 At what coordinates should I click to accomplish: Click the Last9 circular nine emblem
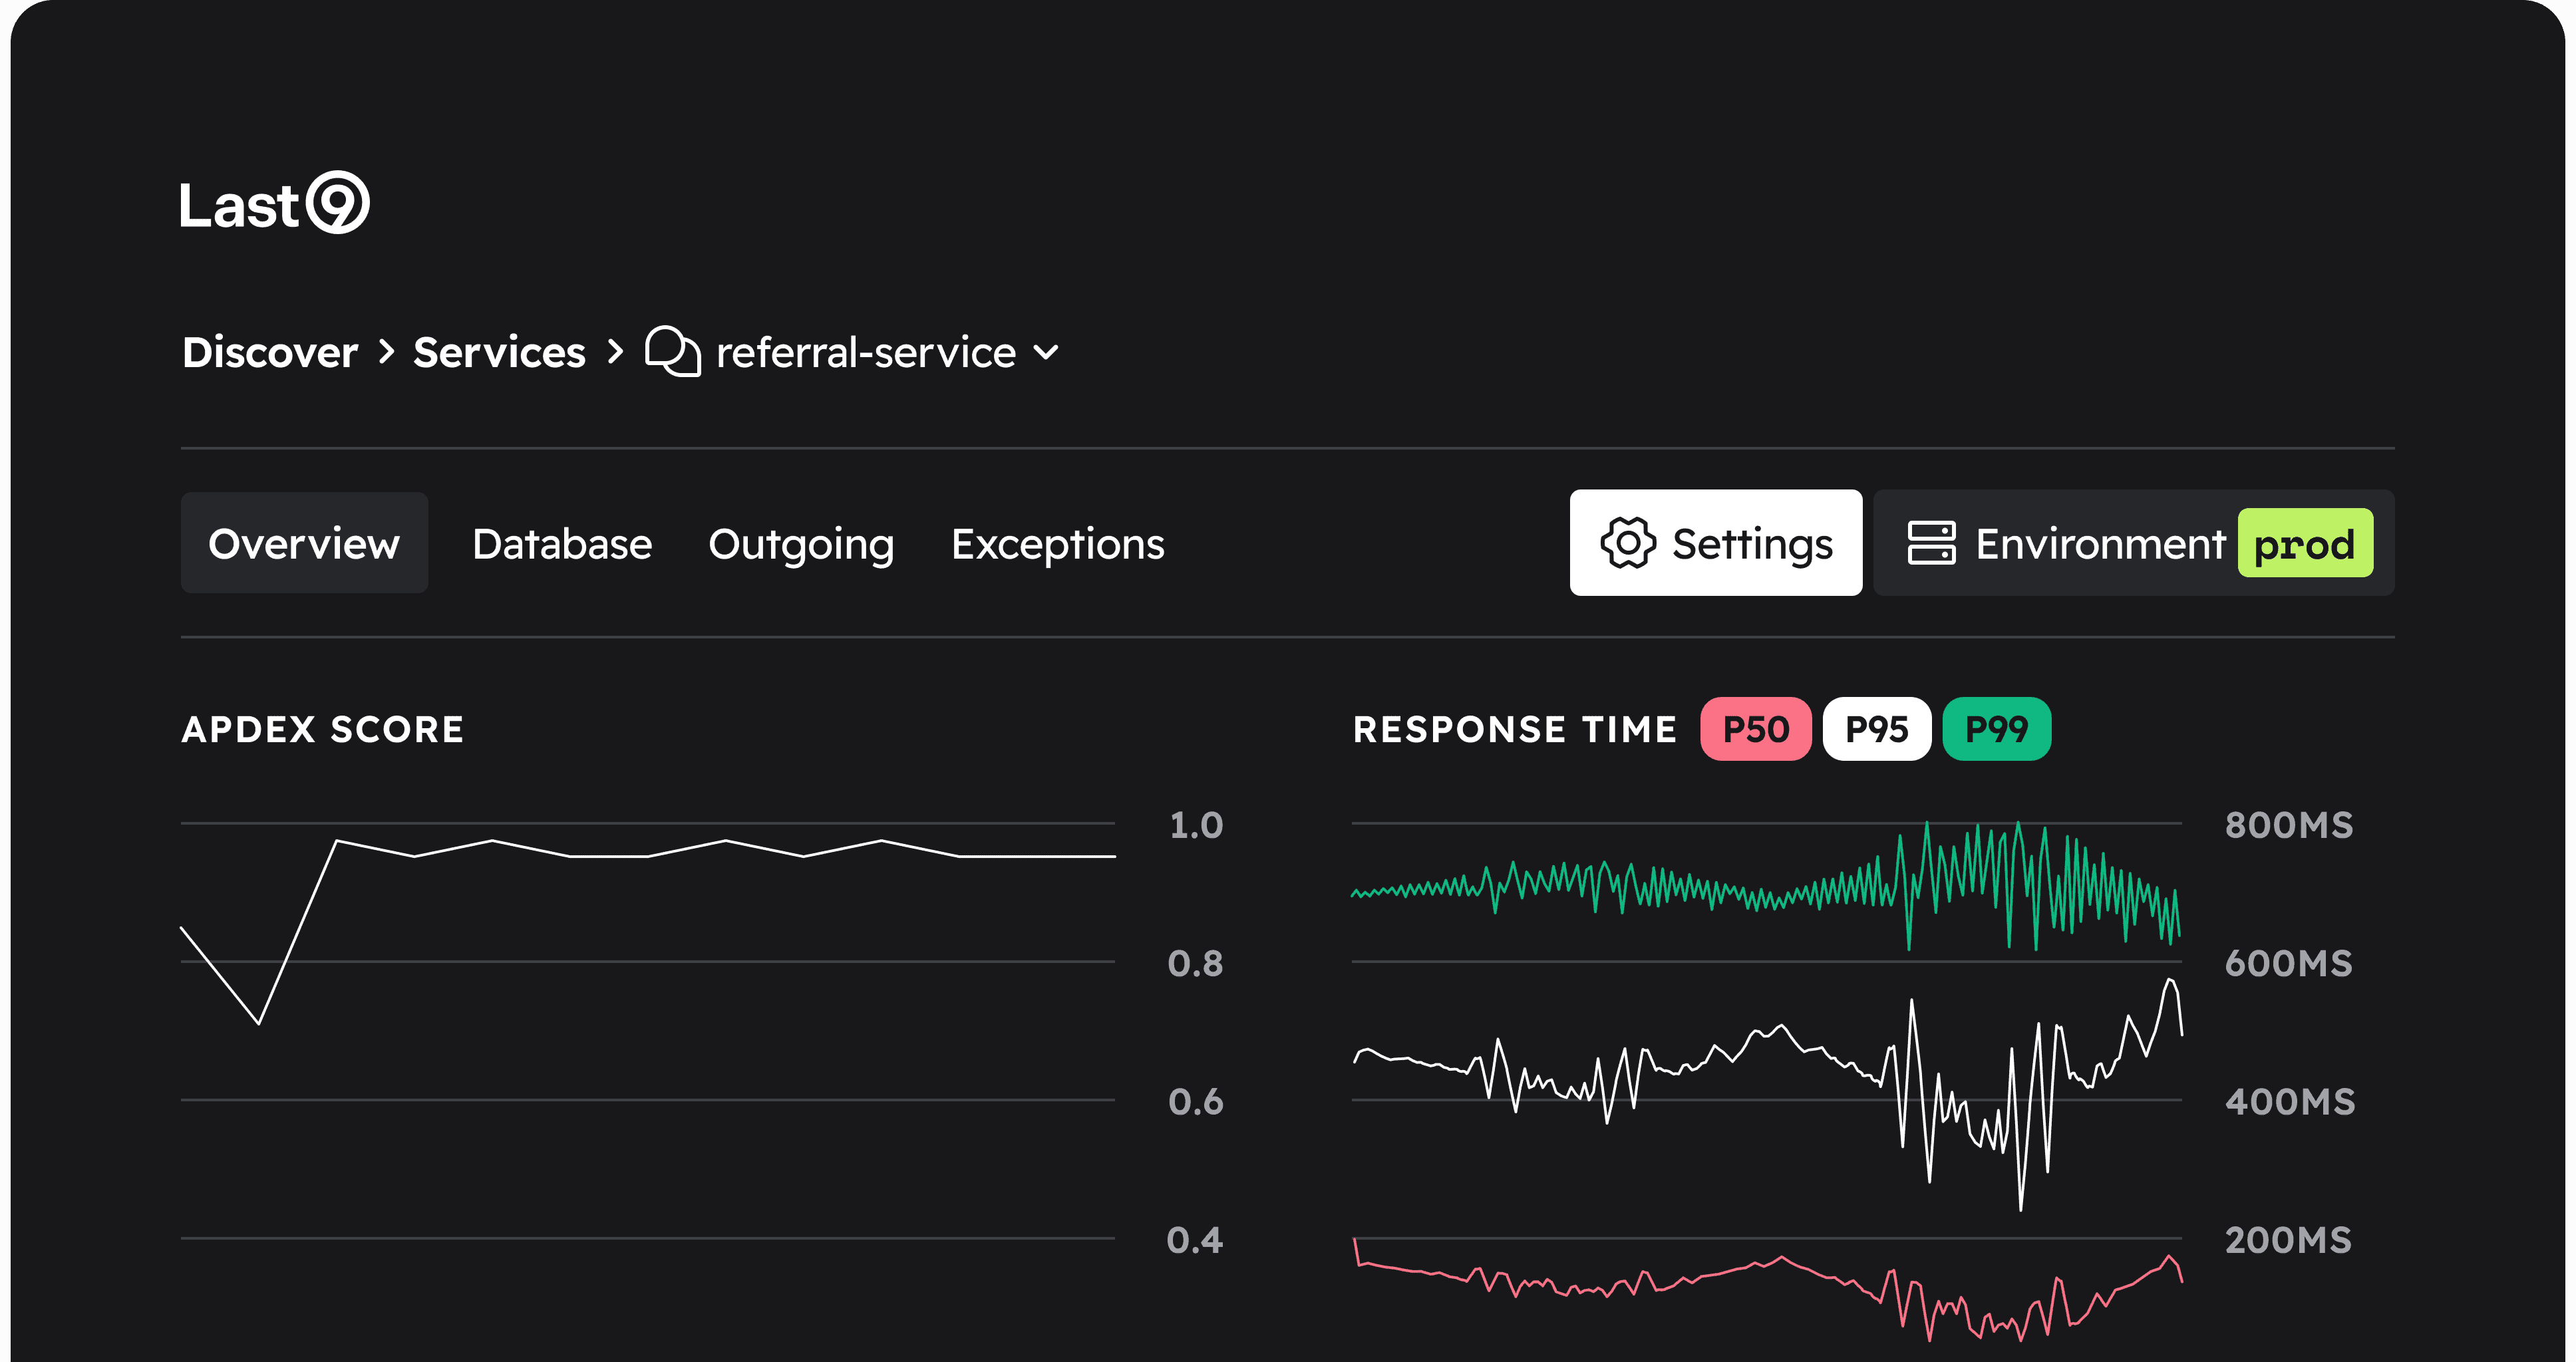coord(338,203)
